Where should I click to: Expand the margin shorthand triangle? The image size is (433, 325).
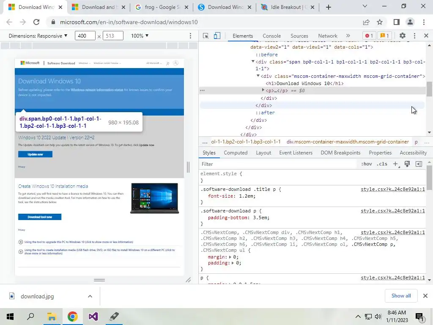tap(230, 257)
